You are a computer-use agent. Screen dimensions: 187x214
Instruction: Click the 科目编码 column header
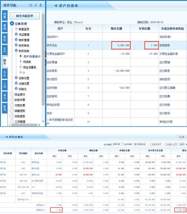(x=23, y=153)
